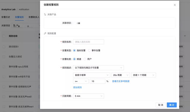Viewport: 190px width, 112px height.
Task: Click the 确定 confirm button
Action: [x=172, y=105]
